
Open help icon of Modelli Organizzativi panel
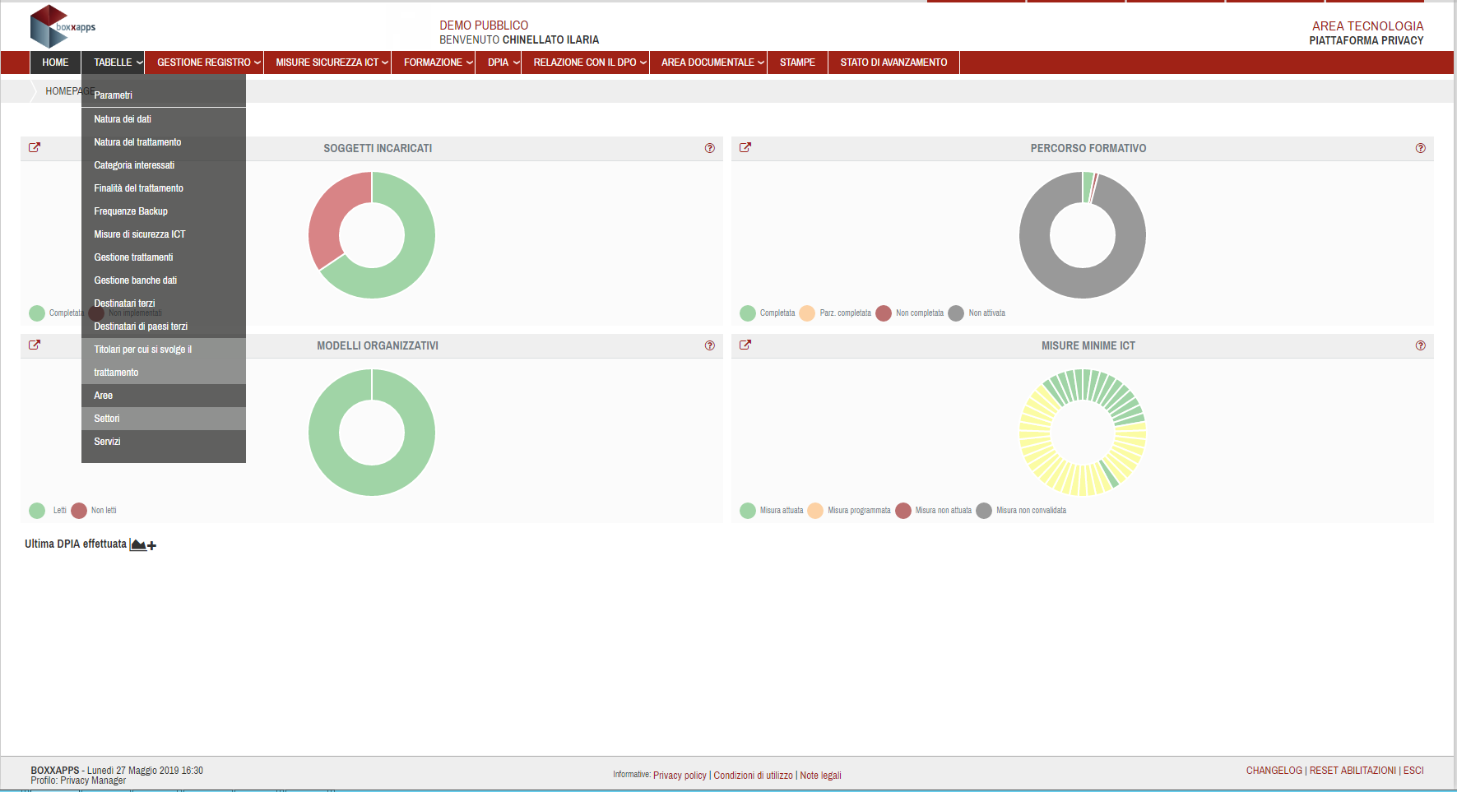[710, 345]
